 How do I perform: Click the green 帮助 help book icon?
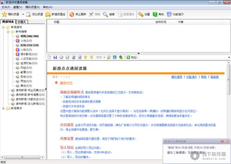point(155,14)
